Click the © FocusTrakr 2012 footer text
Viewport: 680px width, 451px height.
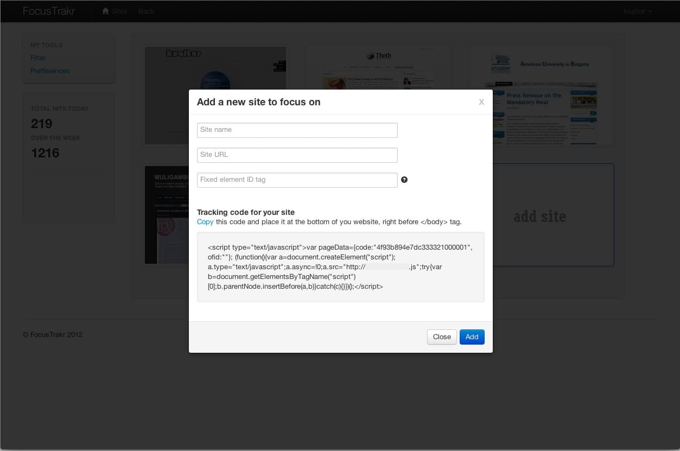pyautogui.click(x=53, y=335)
